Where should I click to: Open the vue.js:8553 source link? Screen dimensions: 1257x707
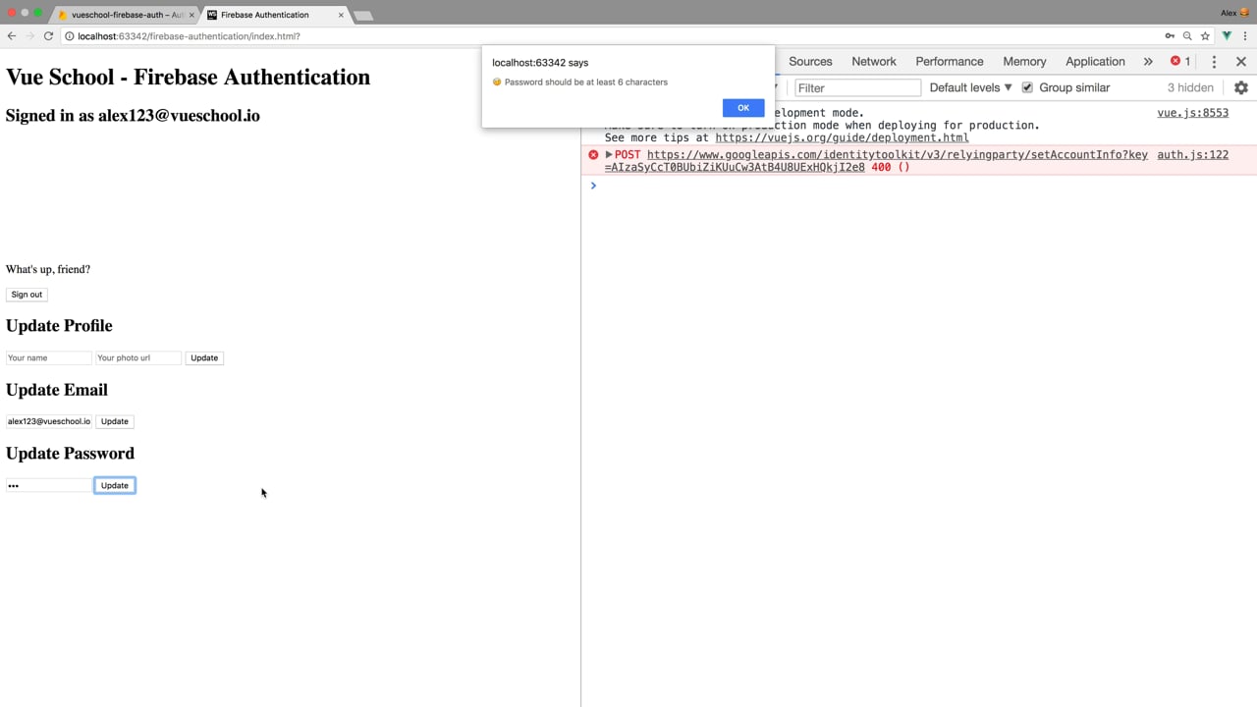pyautogui.click(x=1192, y=113)
